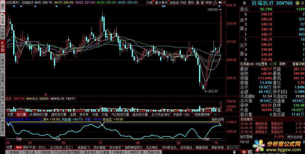Toggle 复权 price adjustment
305x154 pixels.
coord(191,3)
